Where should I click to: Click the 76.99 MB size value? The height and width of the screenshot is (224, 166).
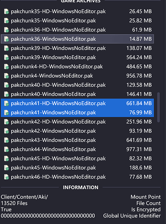[140, 112]
